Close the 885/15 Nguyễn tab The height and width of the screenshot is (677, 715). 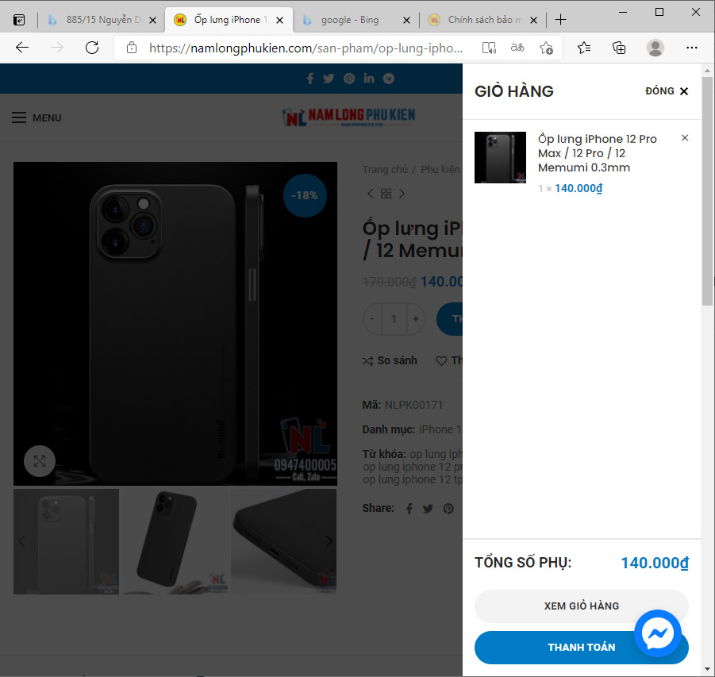click(x=152, y=20)
